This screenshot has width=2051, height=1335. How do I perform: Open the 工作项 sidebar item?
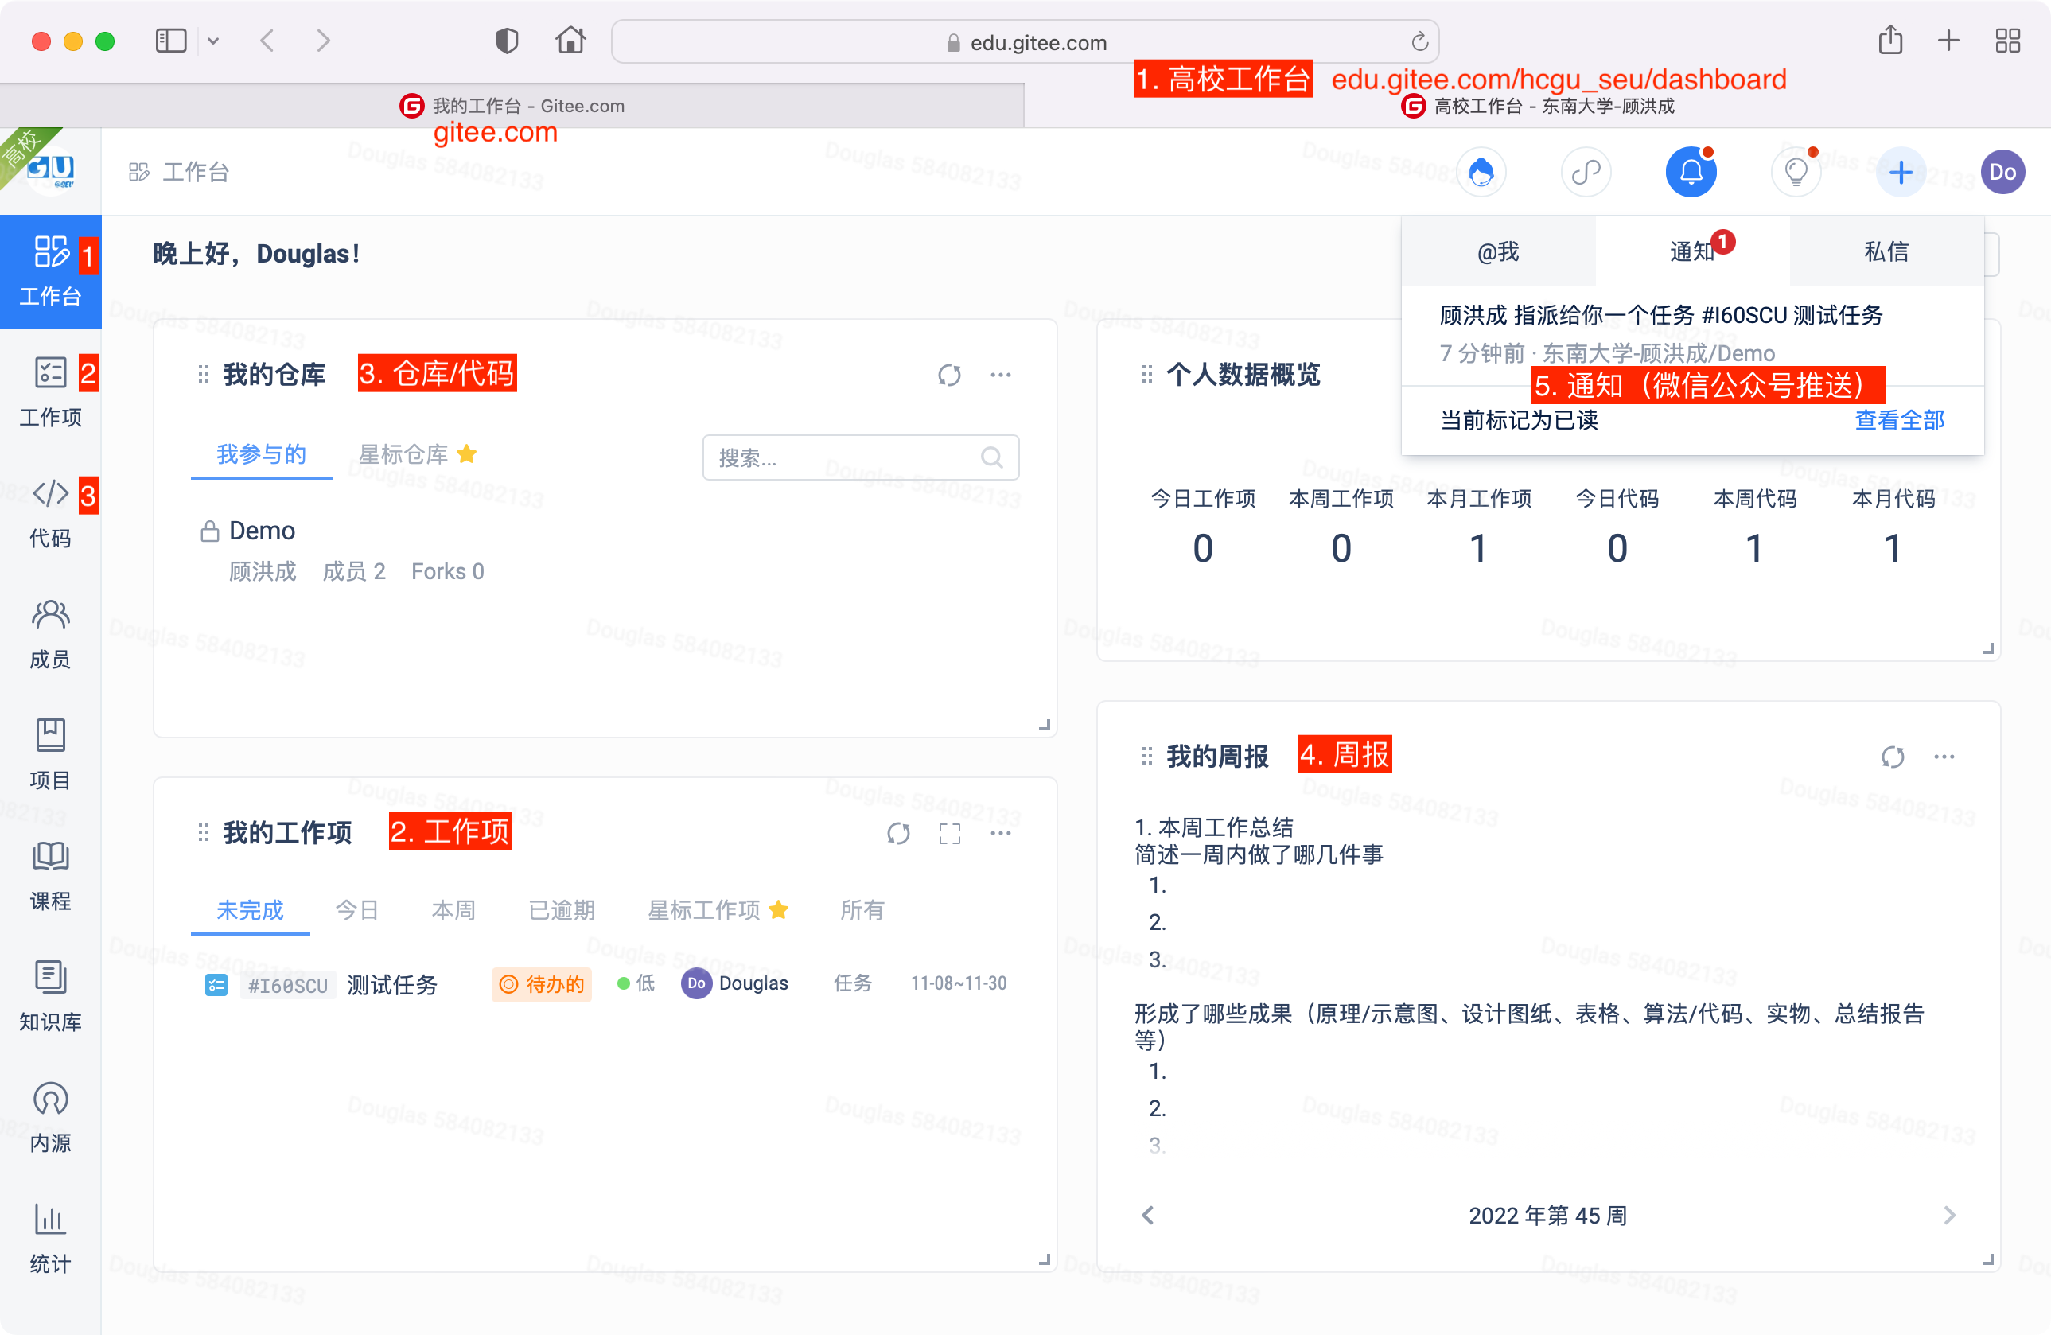point(50,392)
